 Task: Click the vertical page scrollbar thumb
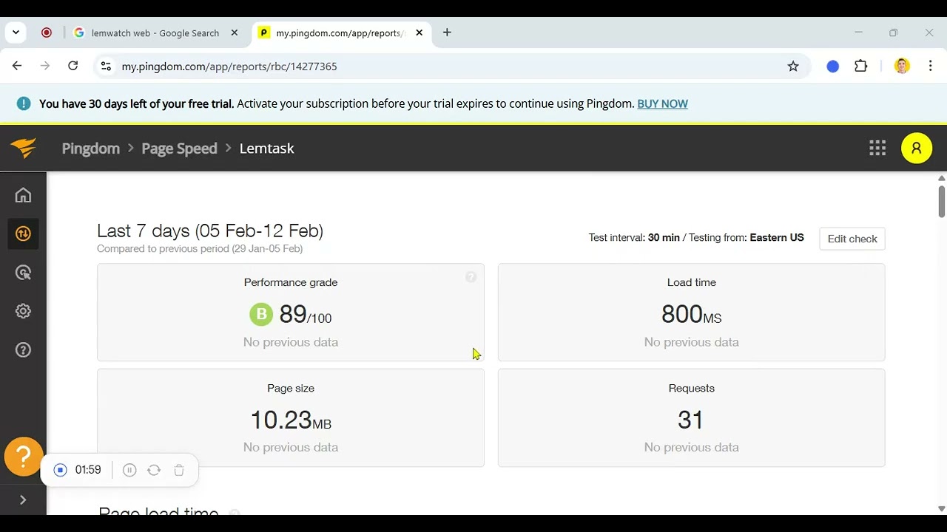[x=941, y=201]
